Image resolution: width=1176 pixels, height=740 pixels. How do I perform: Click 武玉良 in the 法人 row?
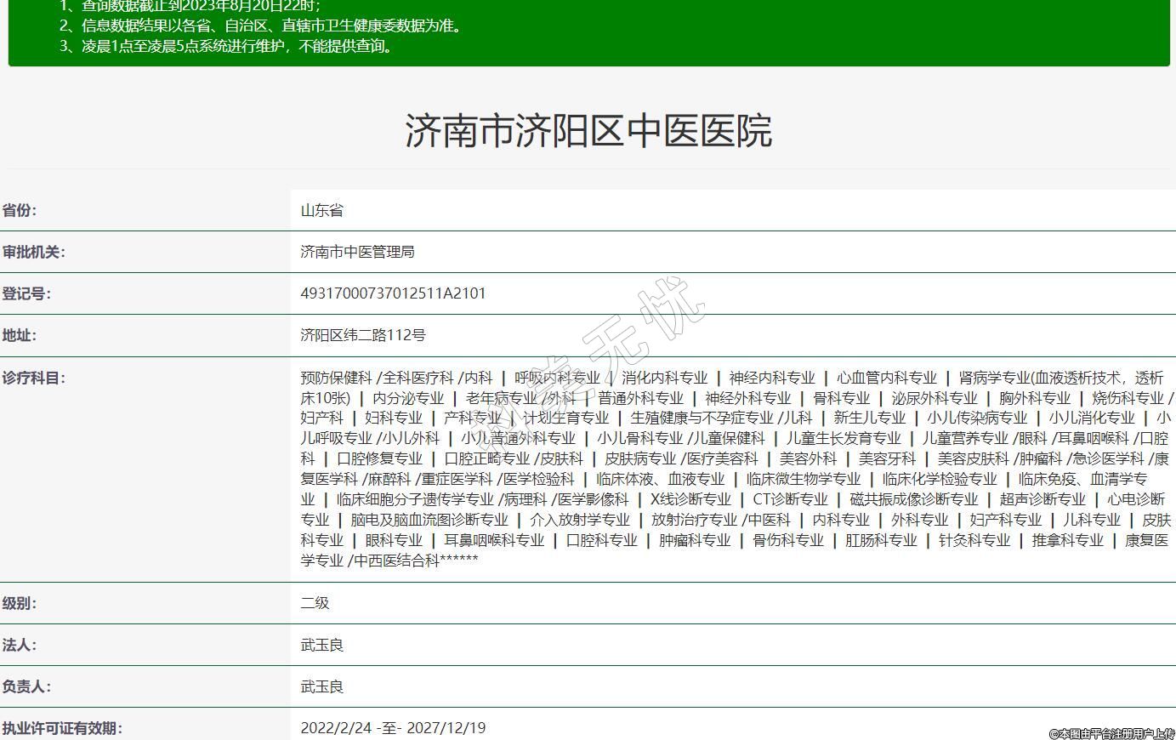(x=321, y=646)
